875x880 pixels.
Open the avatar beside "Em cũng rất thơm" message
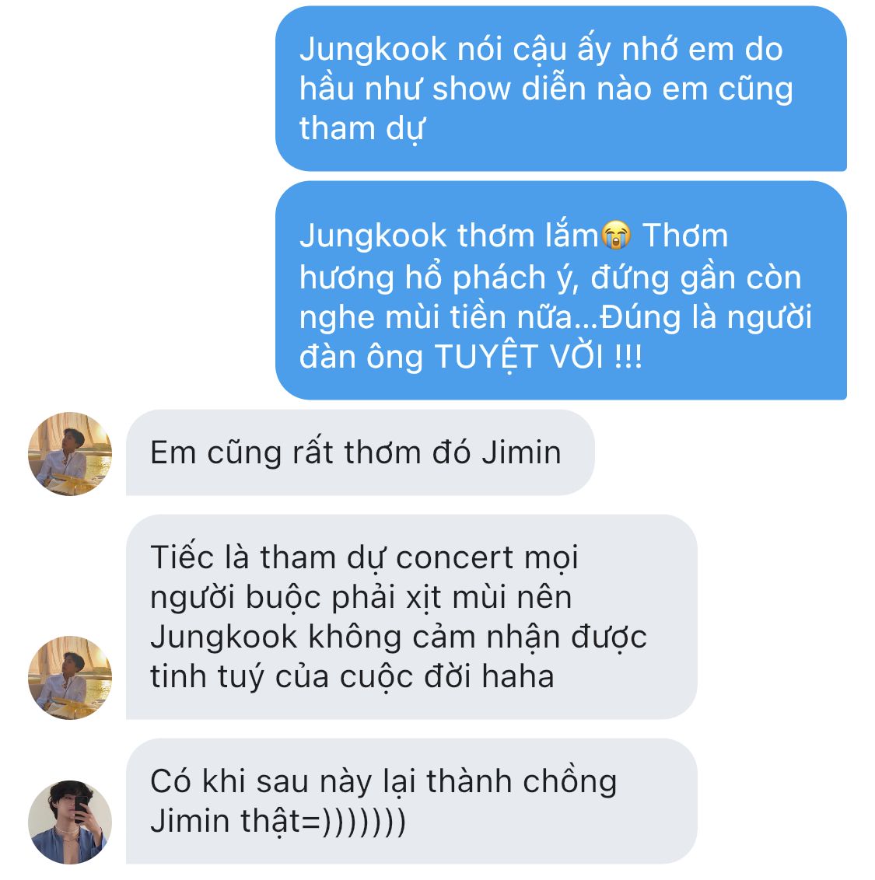(x=70, y=453)
